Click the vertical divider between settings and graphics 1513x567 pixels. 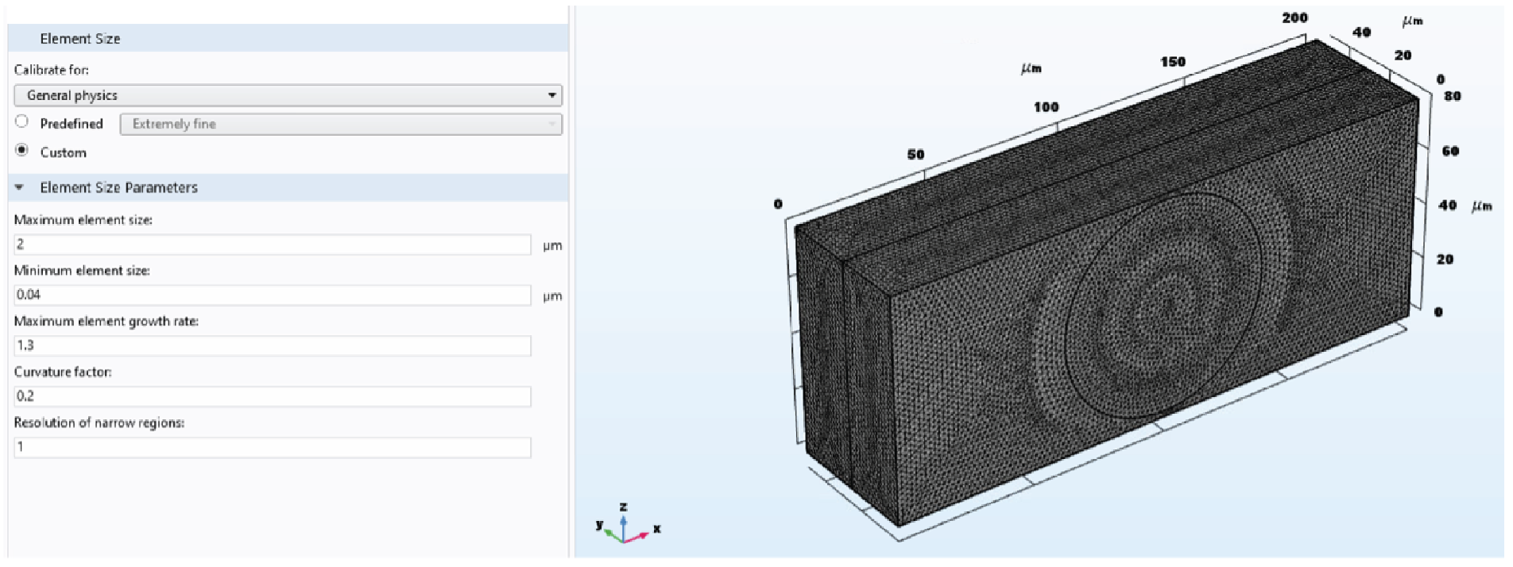[571, 283]
